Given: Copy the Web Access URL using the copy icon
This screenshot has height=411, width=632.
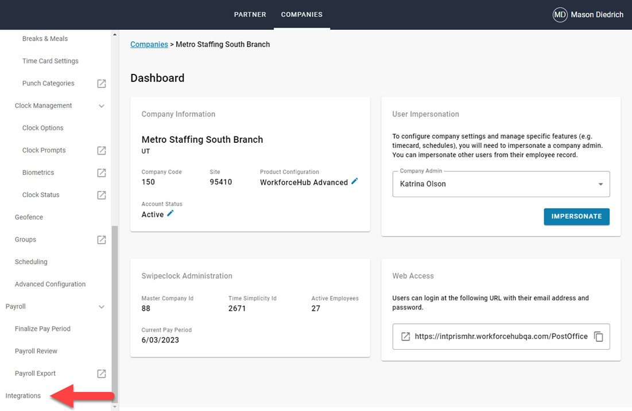Looking at the screenshot, I should 597,336.
